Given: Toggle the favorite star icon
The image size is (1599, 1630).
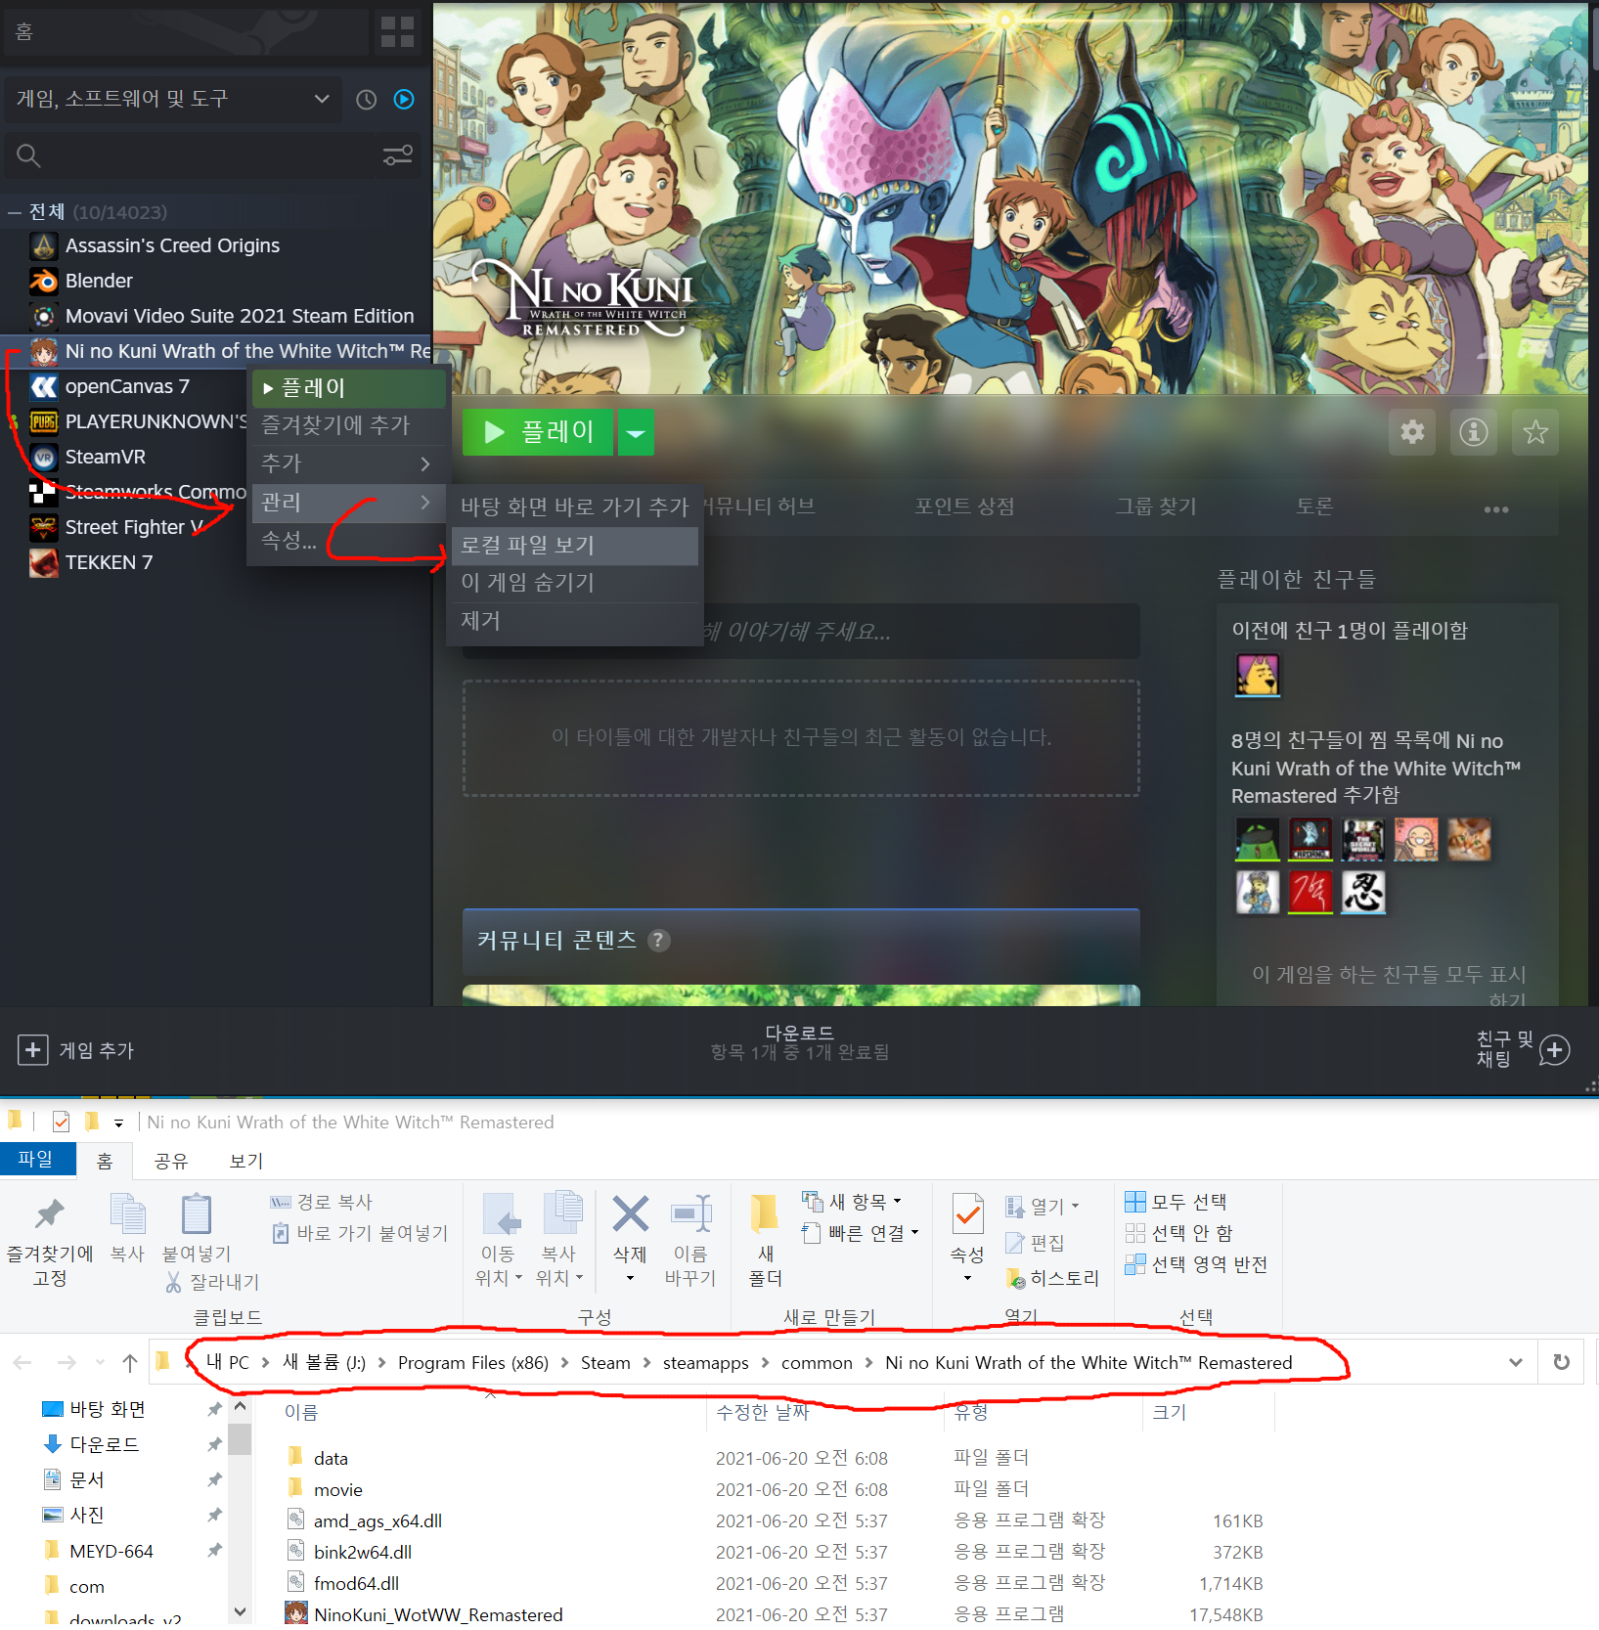Looking at the screenshot, I should (1535, 431).
